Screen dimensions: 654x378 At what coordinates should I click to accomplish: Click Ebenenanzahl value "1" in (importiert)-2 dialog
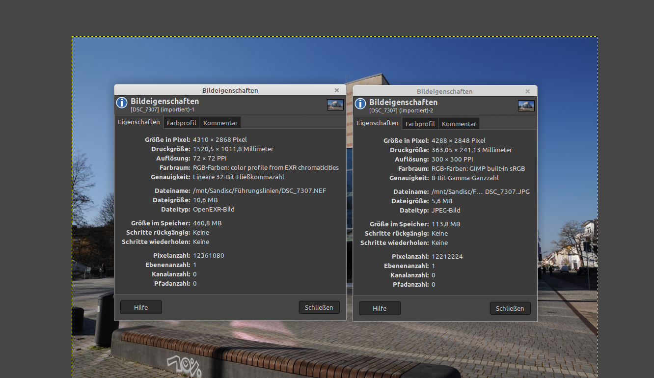click(434, 266)
